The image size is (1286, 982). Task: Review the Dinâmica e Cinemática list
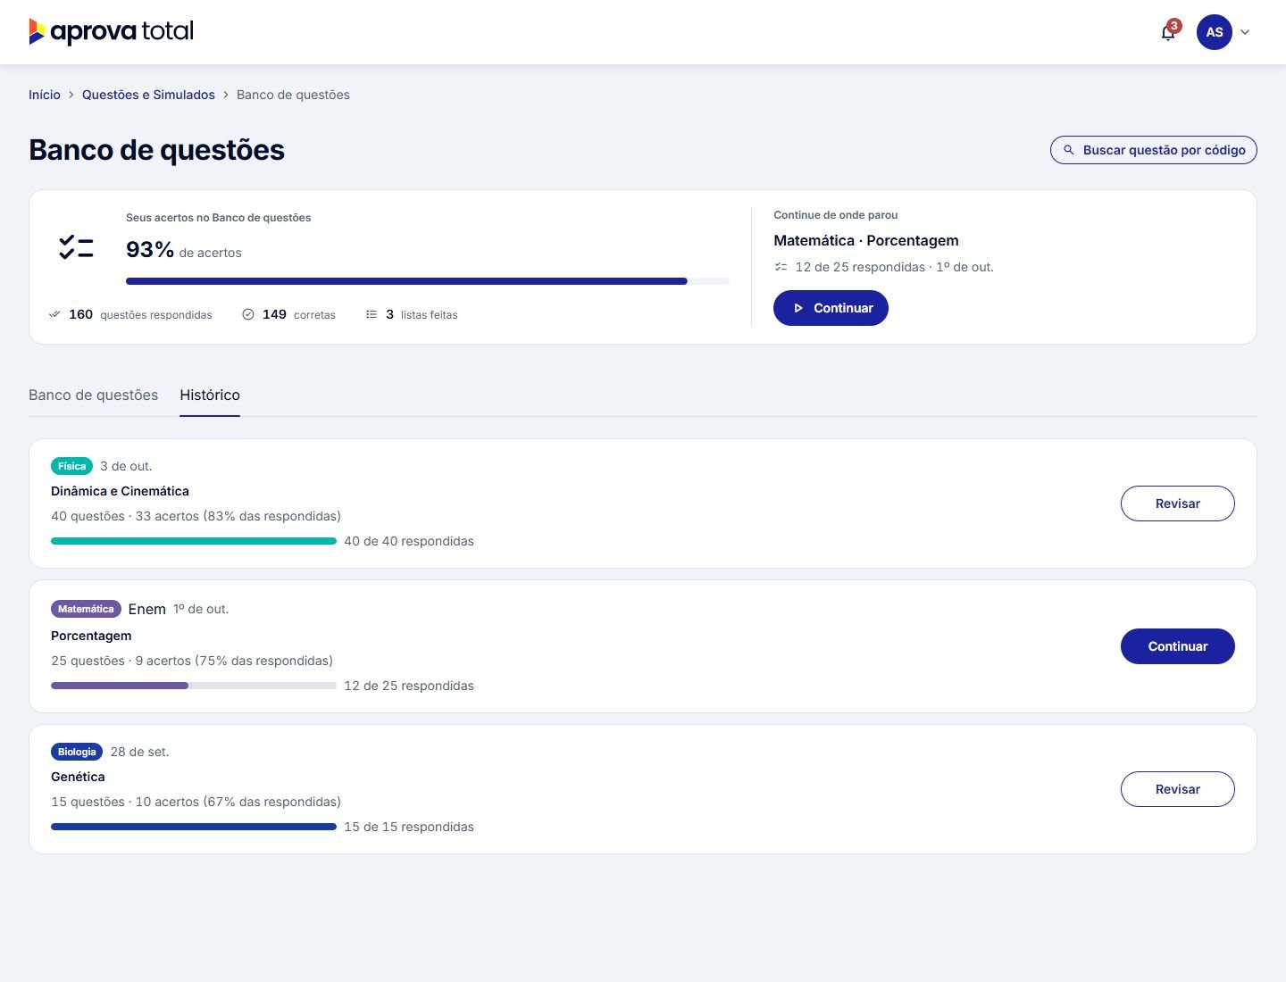click(1178, 503)
